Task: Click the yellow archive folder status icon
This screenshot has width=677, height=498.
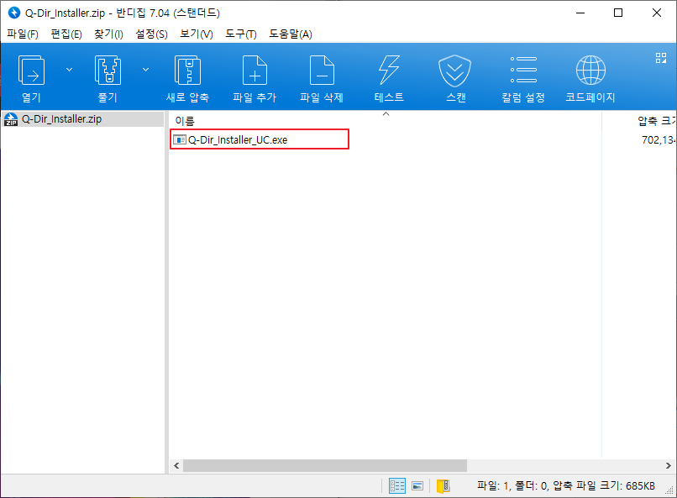Action: point(443,486)
